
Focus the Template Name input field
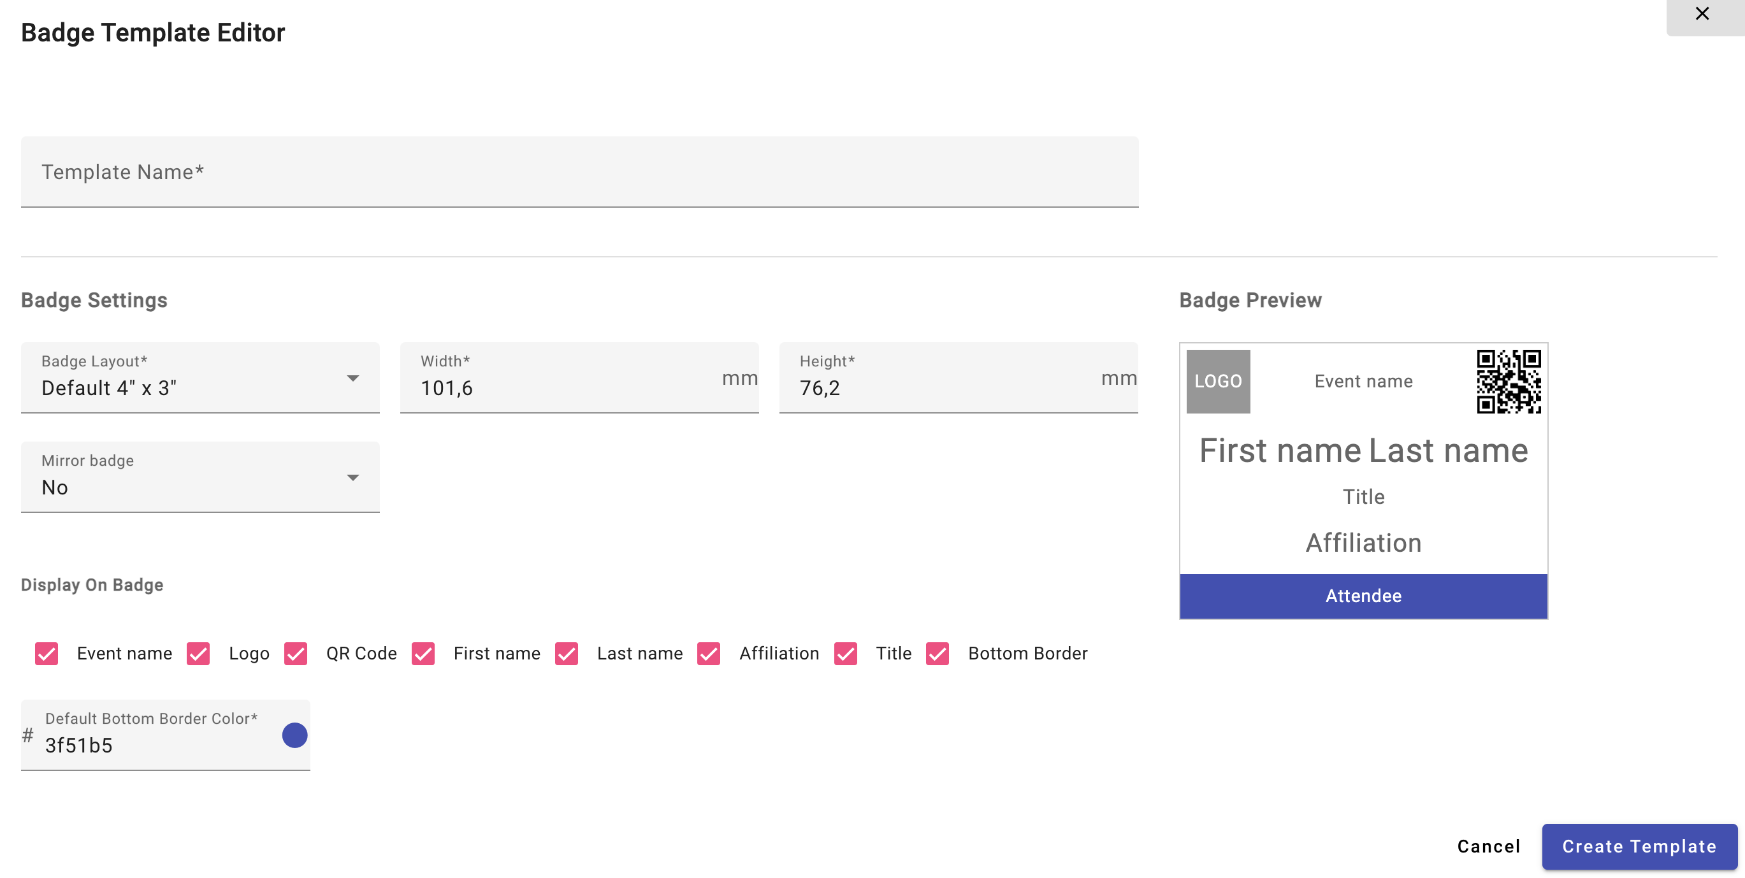pyautogui.click(x=579, y=172)
